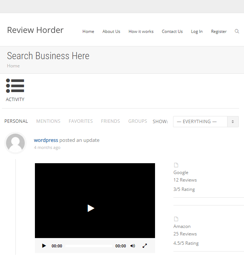Click the Amazon listing title

tap(182, 226)
